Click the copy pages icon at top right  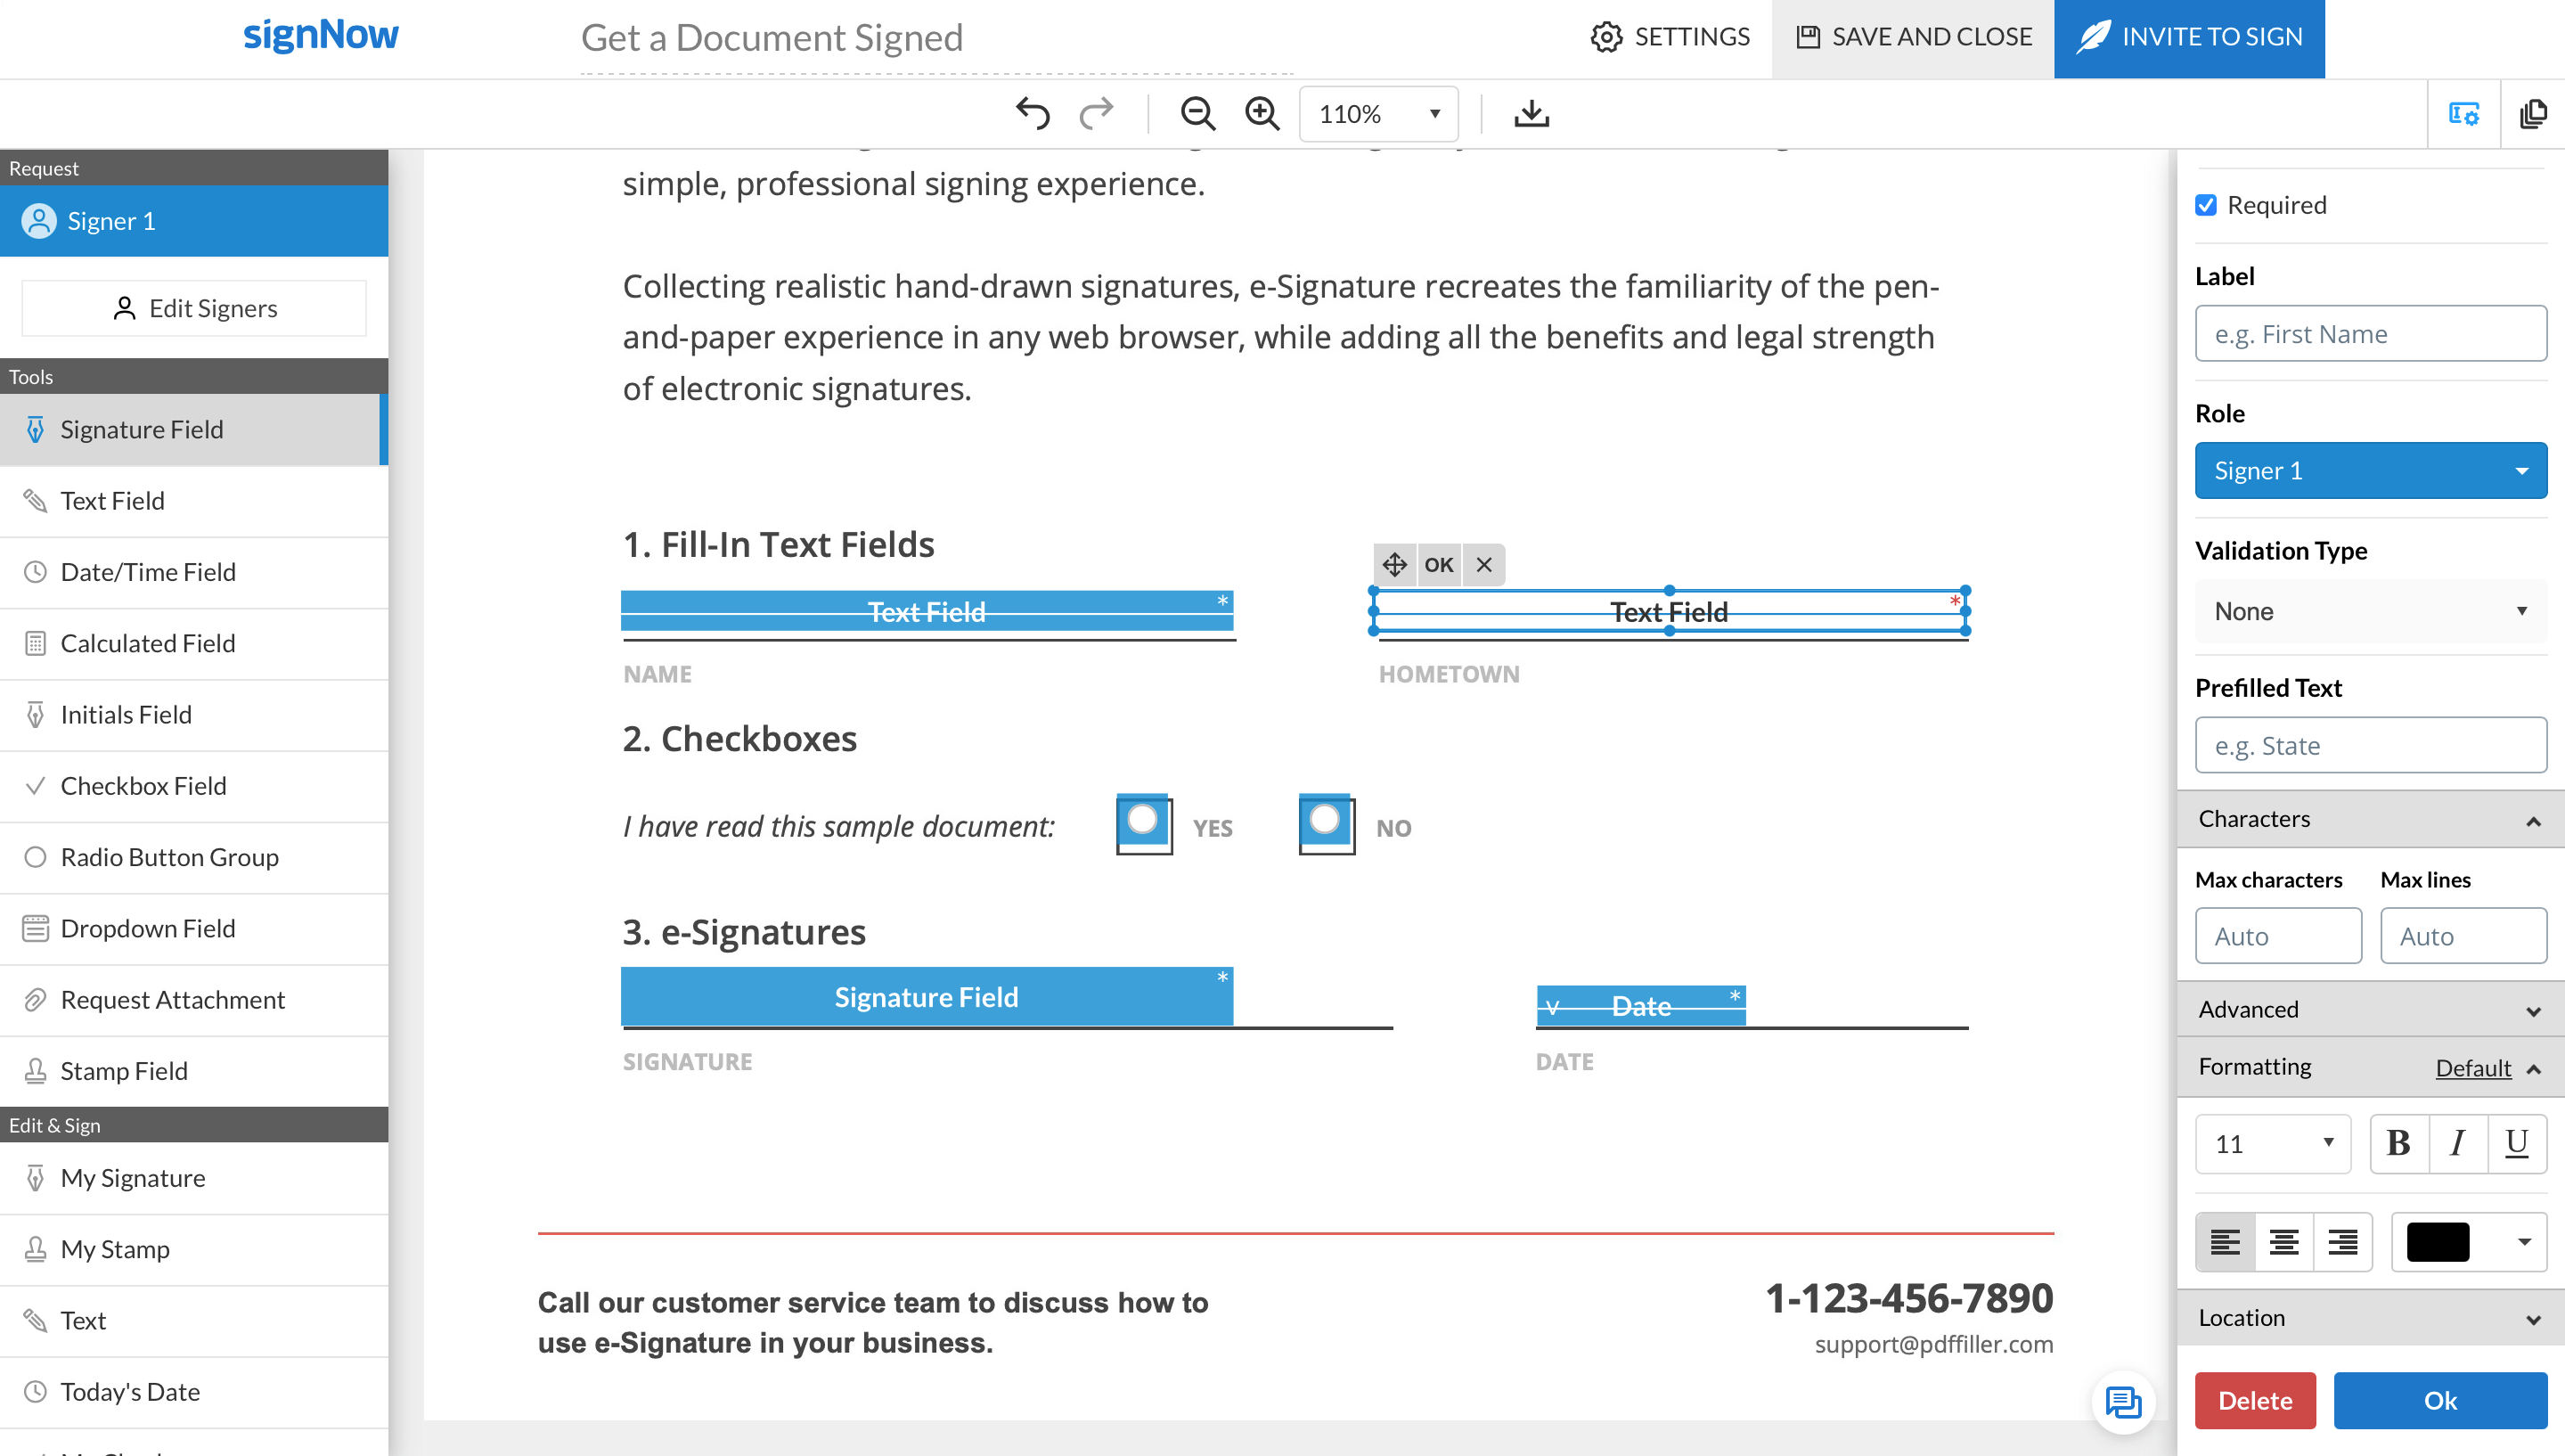2533,113
